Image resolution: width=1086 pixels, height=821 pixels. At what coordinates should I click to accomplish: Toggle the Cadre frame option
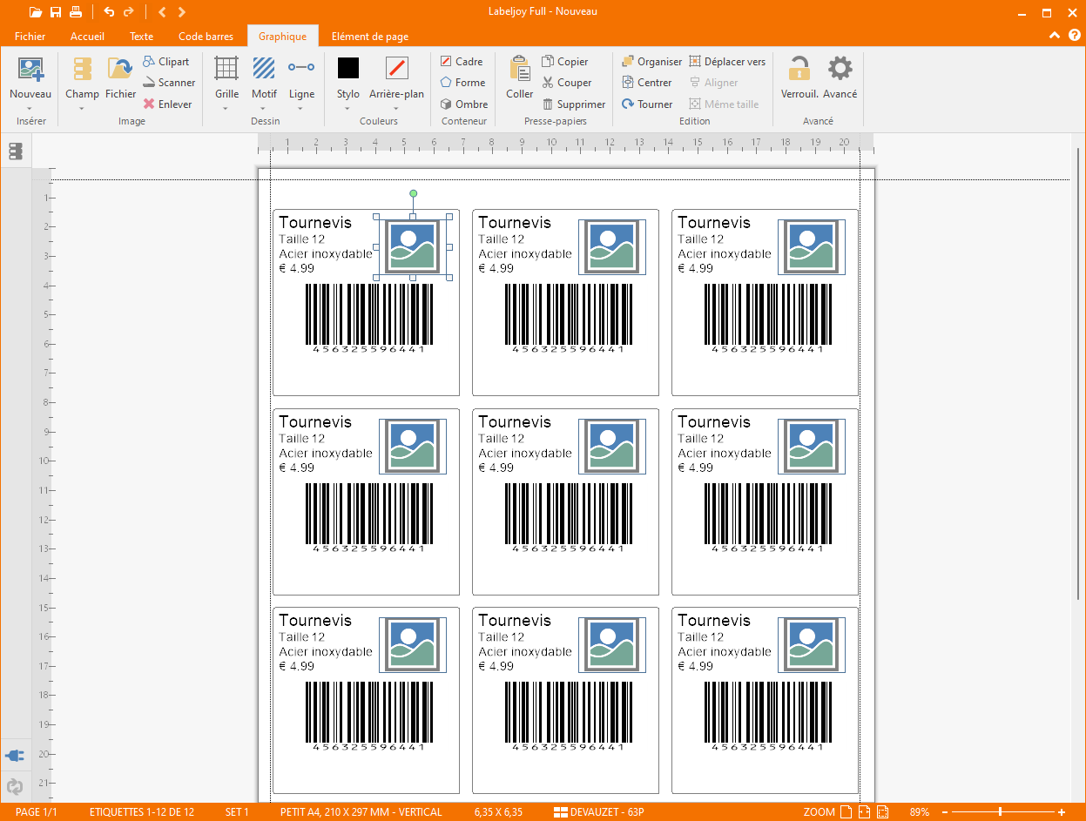click(x=462, y=62)
